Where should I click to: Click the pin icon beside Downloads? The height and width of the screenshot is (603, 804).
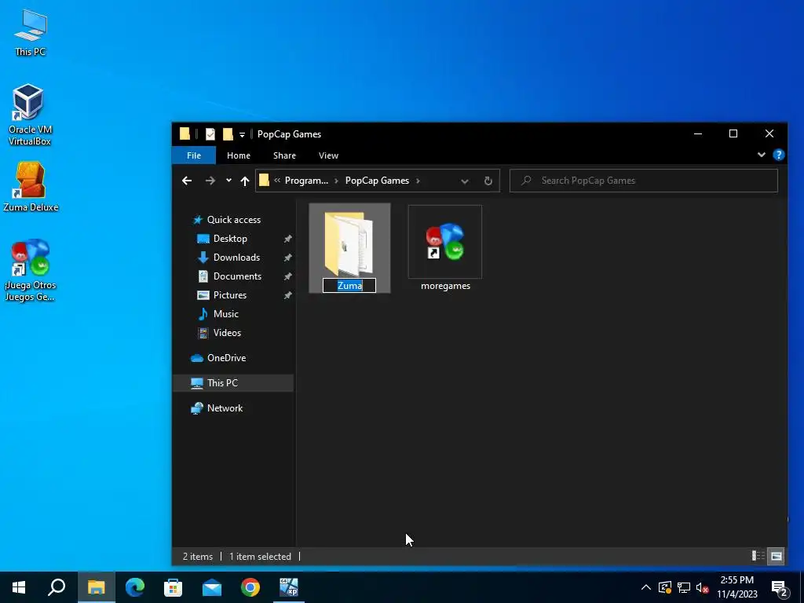287,258
